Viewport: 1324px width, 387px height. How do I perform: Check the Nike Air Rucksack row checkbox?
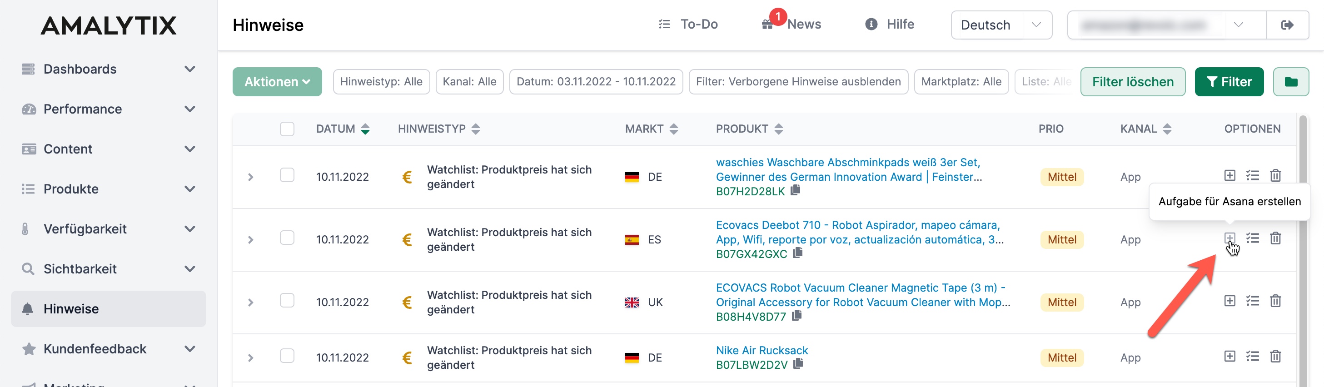click(x=287, y=356)
